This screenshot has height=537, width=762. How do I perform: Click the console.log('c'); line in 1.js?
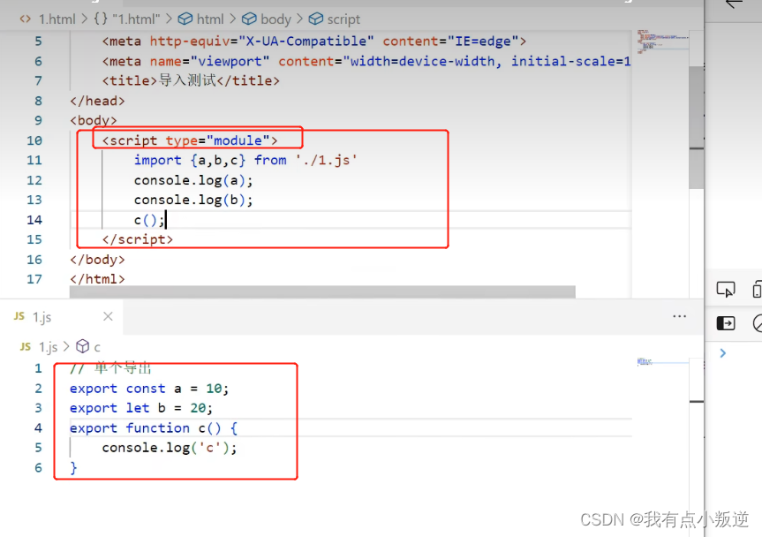click(170, 448)
